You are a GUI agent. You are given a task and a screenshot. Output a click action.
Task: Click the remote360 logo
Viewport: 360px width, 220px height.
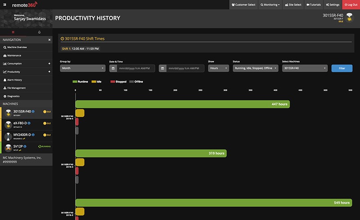(x=24, y=5)
